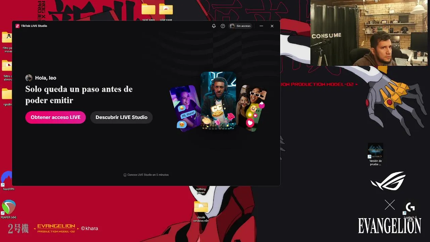Select the filtro eliminar desktop folder
The height and width of the screenshot is (242, 430).
[x=7, y=71]
